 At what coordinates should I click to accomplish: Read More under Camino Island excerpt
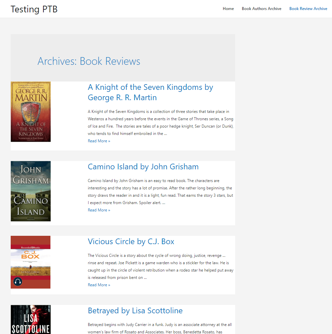coord(99,210)
